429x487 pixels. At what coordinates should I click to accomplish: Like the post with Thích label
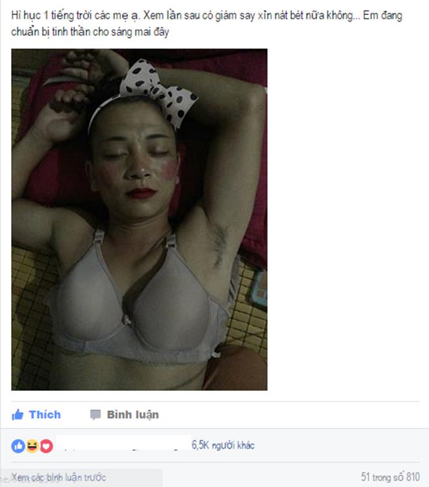pyautogui.click(x=36, y=415)
